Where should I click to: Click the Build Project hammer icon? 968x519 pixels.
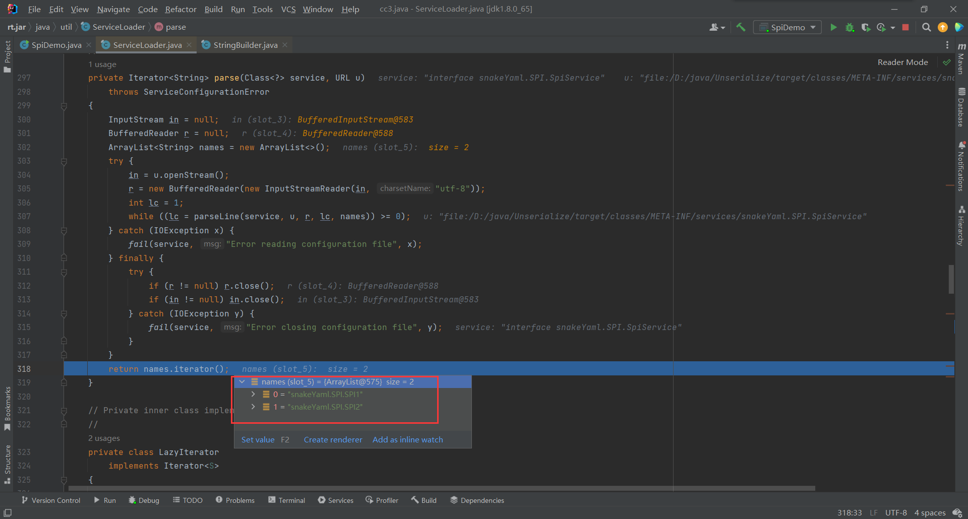click(x=741, y=27)
